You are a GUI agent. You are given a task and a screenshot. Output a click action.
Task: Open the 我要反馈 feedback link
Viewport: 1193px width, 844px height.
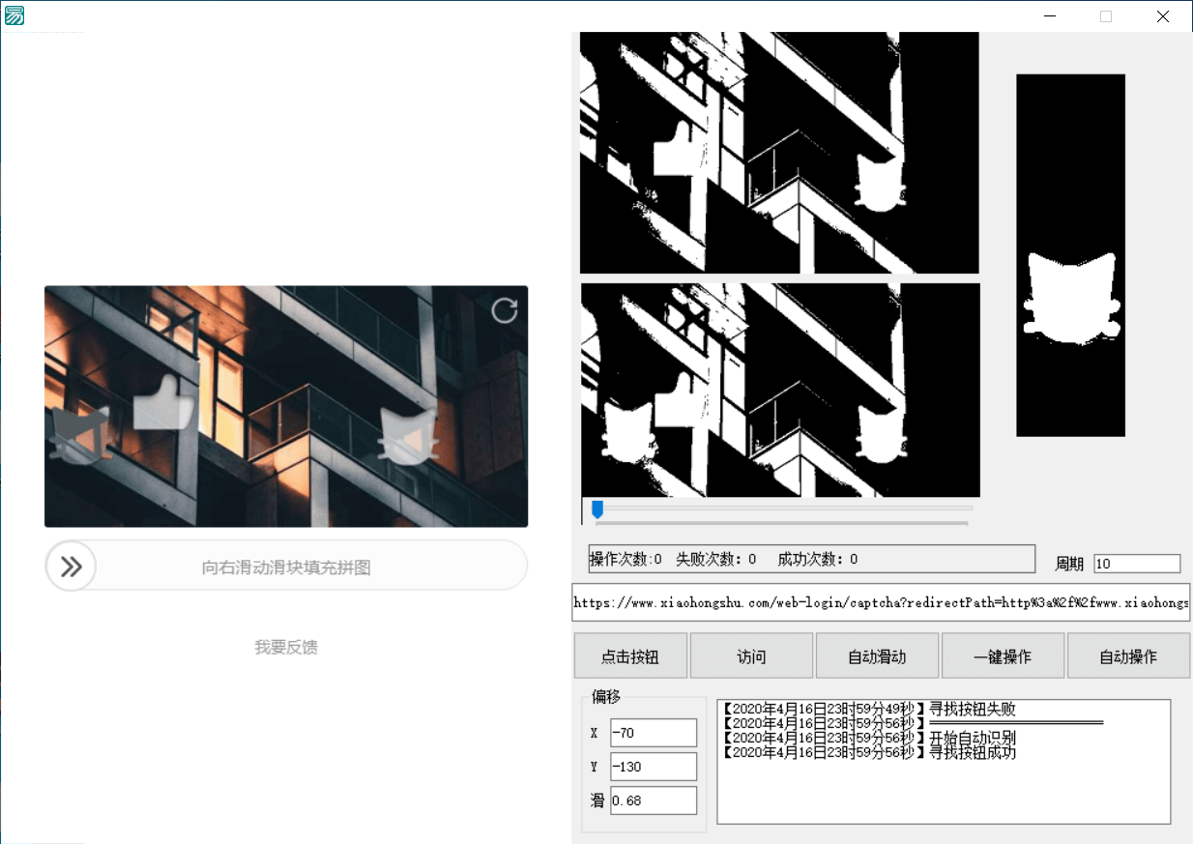[286, 647]
